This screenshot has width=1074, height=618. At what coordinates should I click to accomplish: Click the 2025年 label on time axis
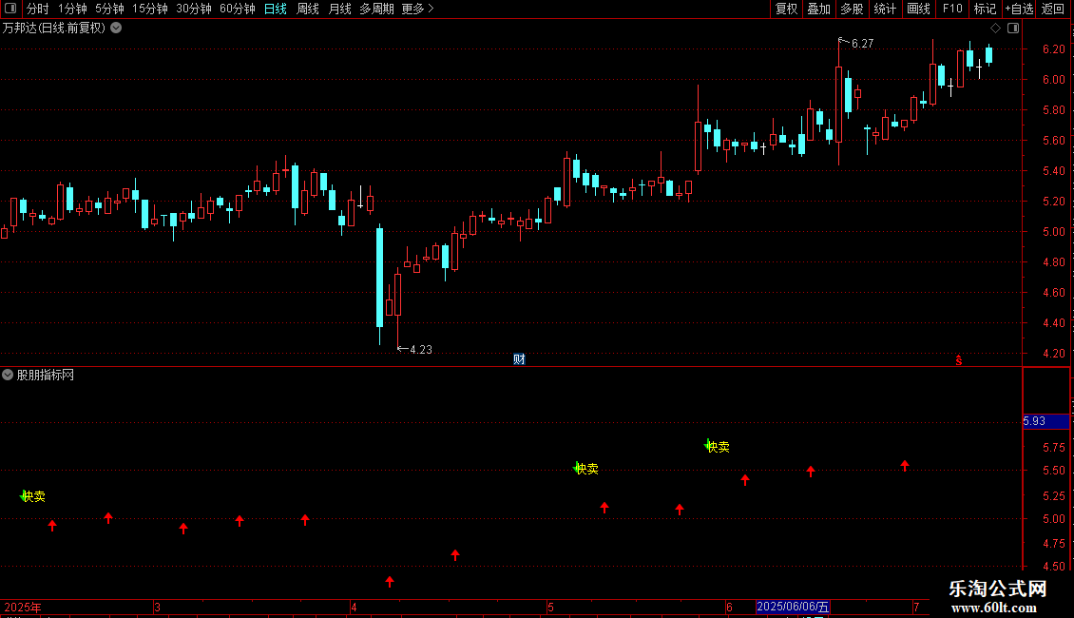coord(23,607)
